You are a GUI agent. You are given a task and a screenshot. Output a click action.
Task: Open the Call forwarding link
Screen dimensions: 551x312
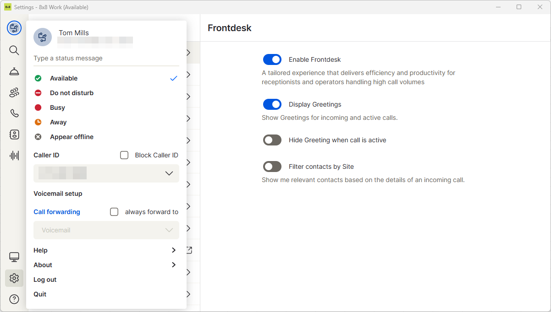pos(57,212)
